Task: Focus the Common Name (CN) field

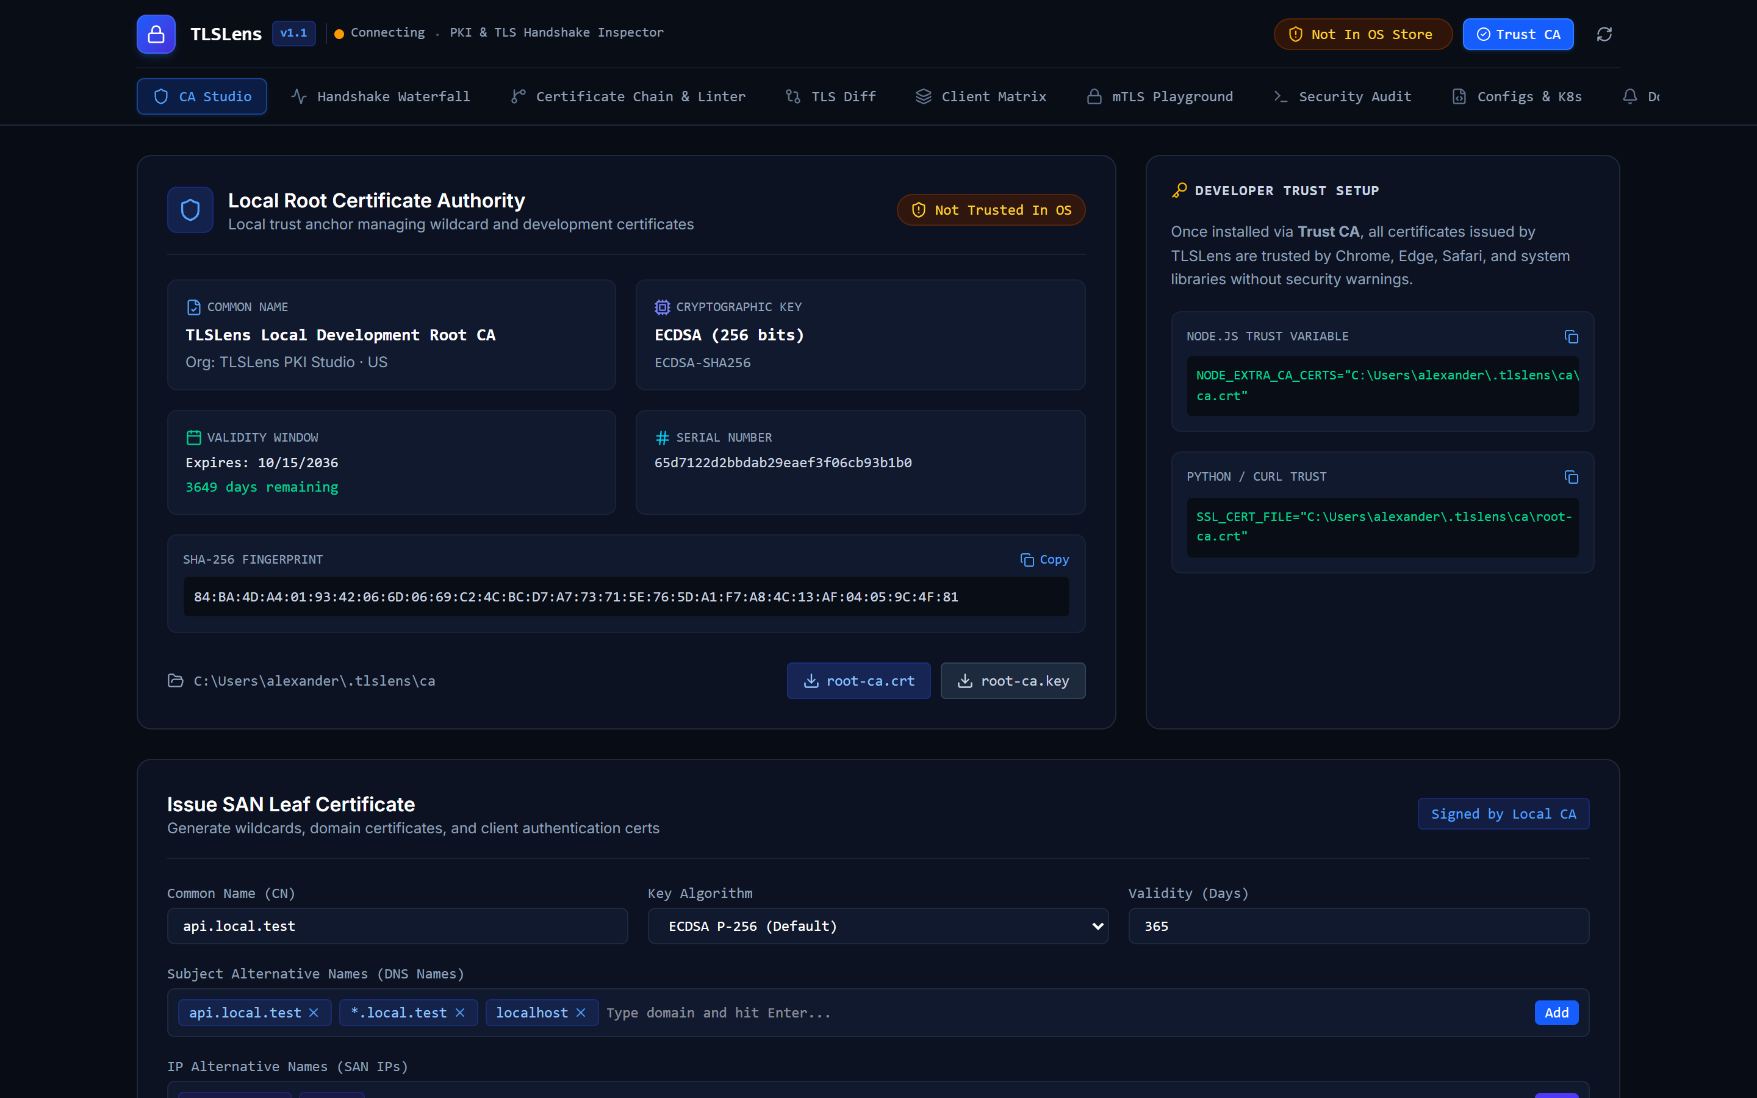Action: click(397, 926)
